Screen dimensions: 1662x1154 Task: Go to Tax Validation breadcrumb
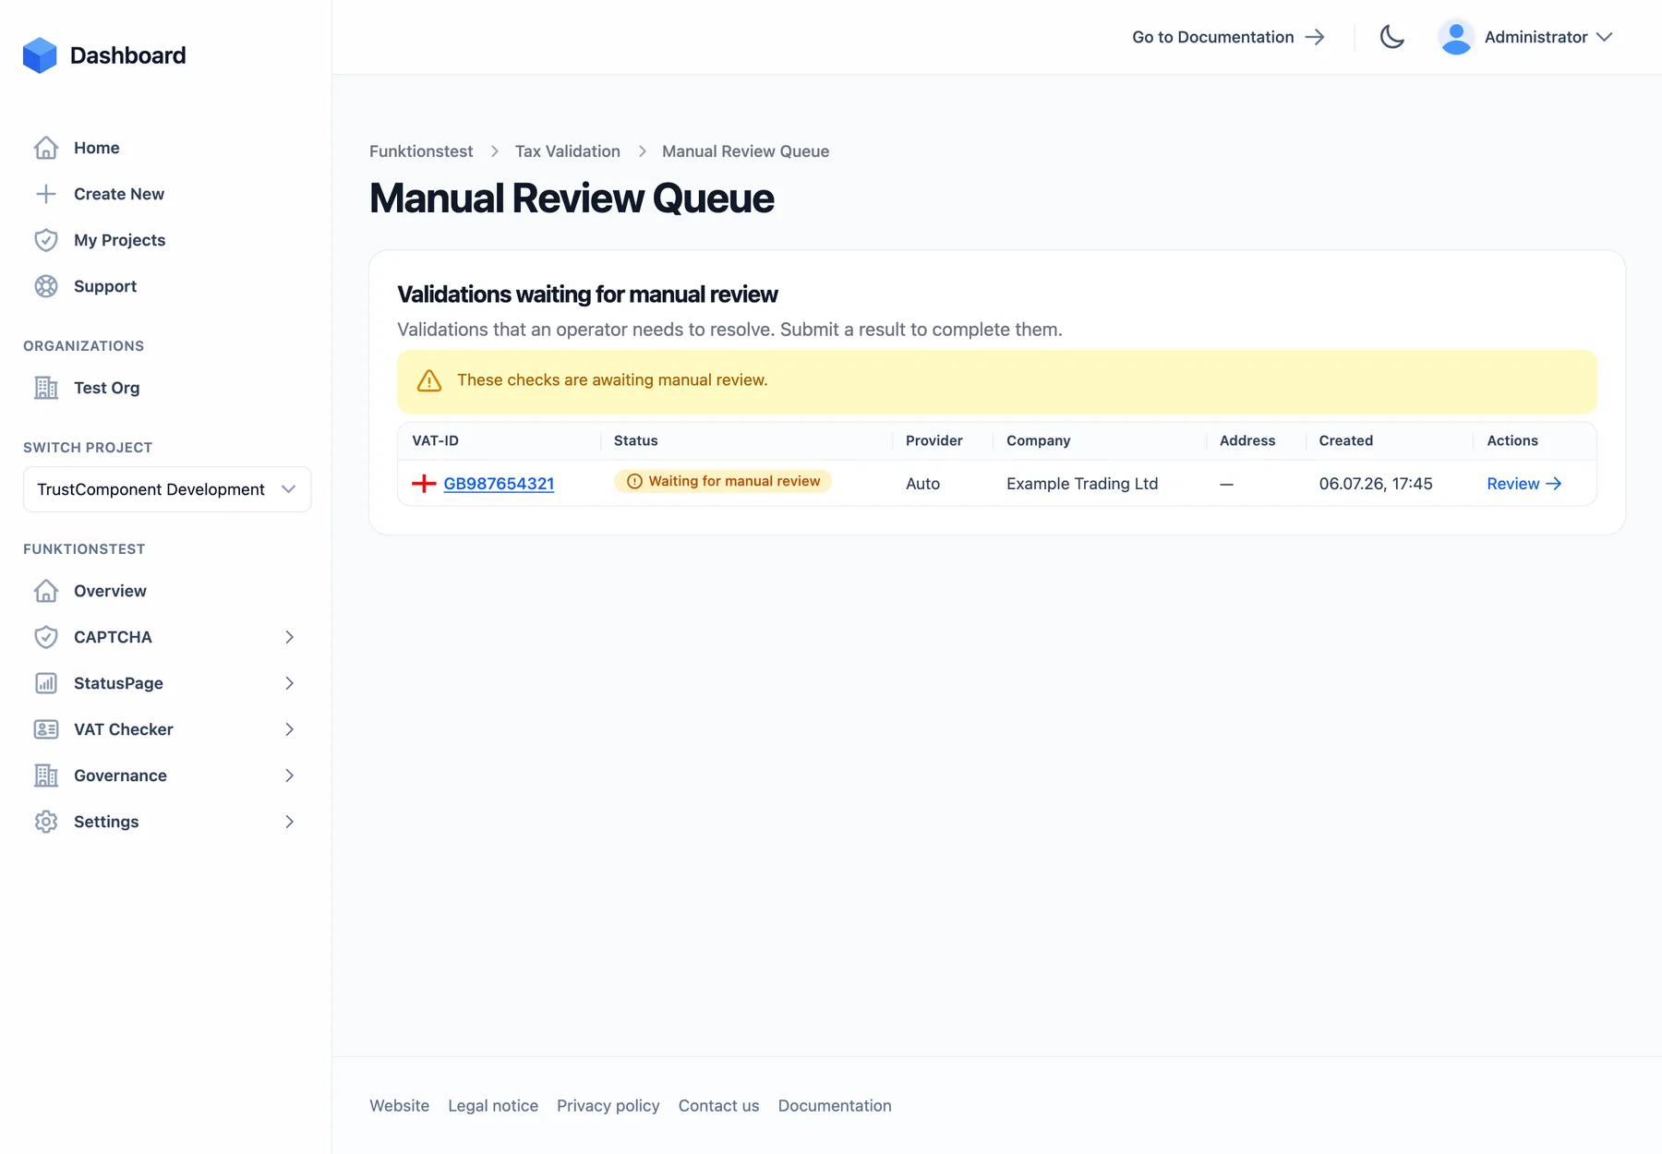click(x=568, y=151)
